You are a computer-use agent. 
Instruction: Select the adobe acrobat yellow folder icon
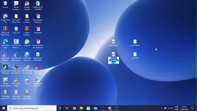[x=27, y=16]
